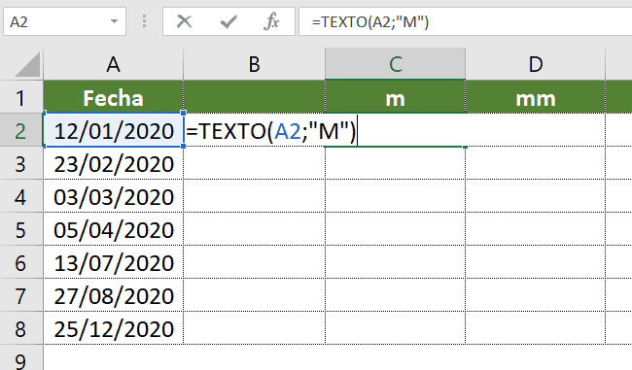Click the in-cell formula =TEXTO(A2;"M")

click(271, 131)
